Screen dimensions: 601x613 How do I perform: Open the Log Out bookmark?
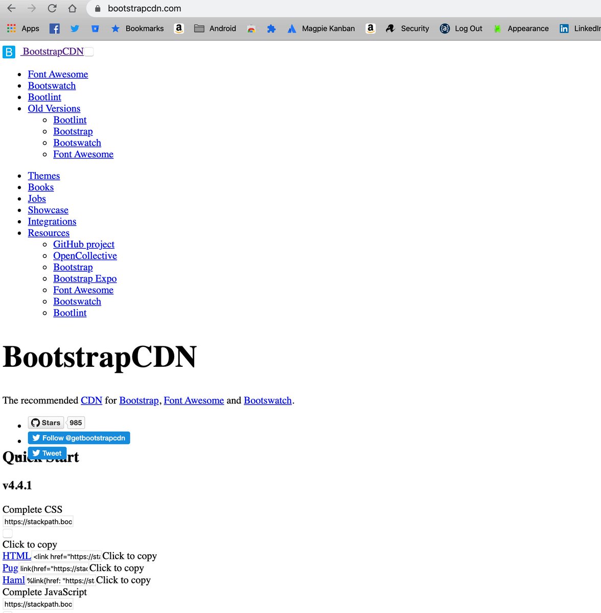click(x=461, y=29)
